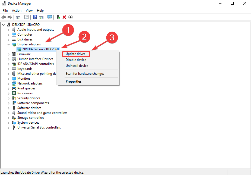Click the Processors icon

pyautogui.click(x=14, y=93)
